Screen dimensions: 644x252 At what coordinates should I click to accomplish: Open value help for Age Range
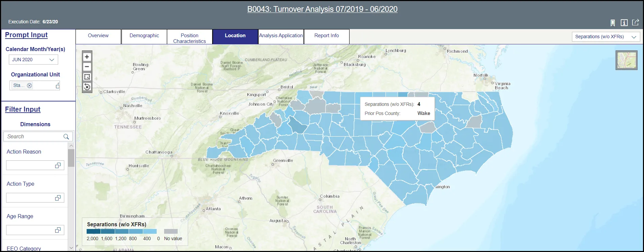[58, 230]
